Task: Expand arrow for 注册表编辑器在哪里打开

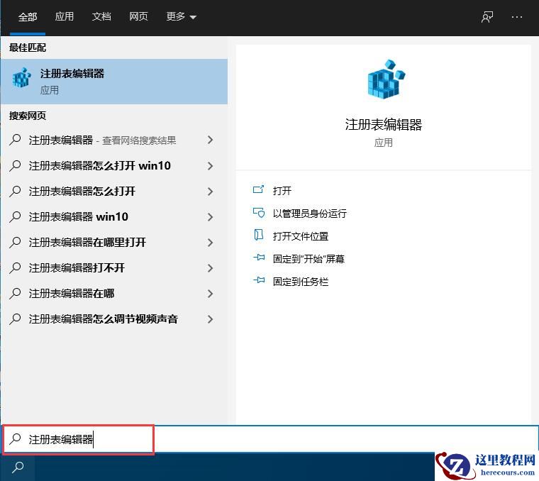Action: coord(210,243)
